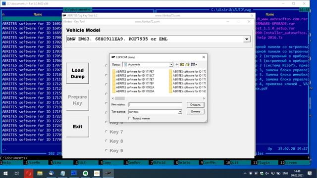Image resolution: width=317 pixels, height=178 pixels.
Task: Expand the documents folder dropdown
Action: pyautogui.click(x=171, y=64)
